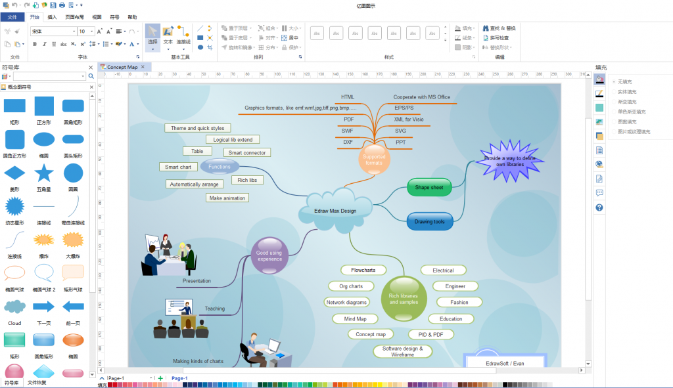The image size is (673, 388).
Task: Pick the blue ellipse drawing tool in 基本工具
Action: [200, 47]
